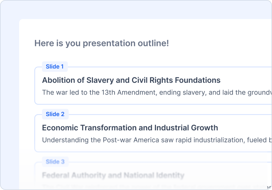Select the "Abolition of Slavery and Civil Rights Foundations" title
Image resolution: width=272 pixels, height=190 pixels.
click(x=131, y=80)
